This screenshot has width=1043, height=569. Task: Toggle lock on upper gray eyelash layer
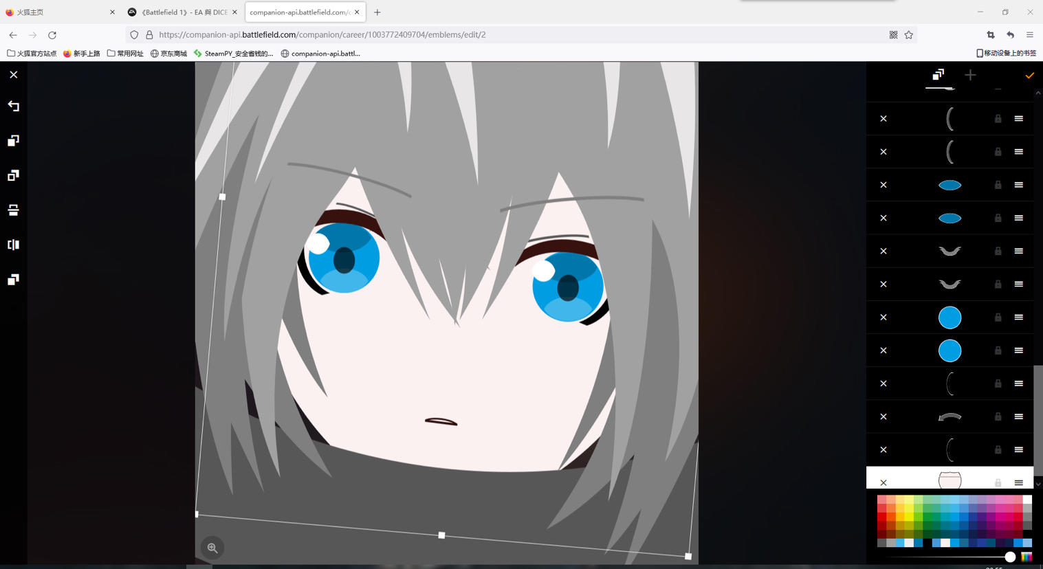click(x=998, y=251)
